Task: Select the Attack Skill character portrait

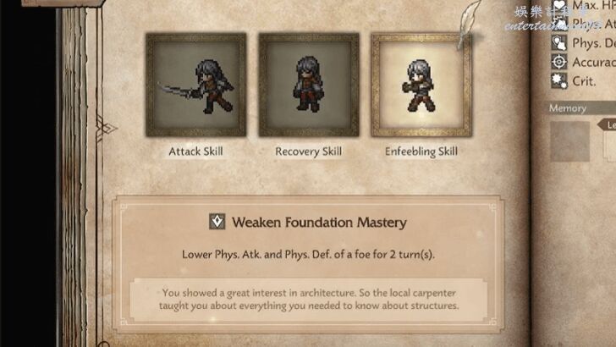Action: (x=196, y=85)
